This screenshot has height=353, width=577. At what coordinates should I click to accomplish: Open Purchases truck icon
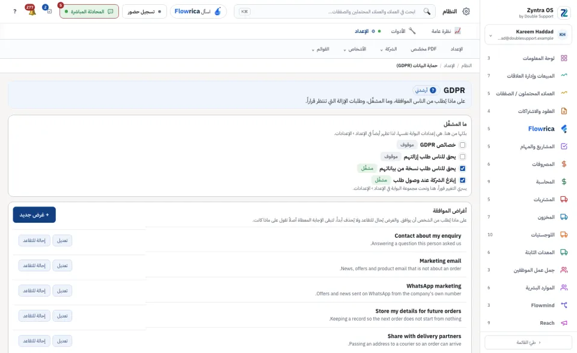pos(564,199)
